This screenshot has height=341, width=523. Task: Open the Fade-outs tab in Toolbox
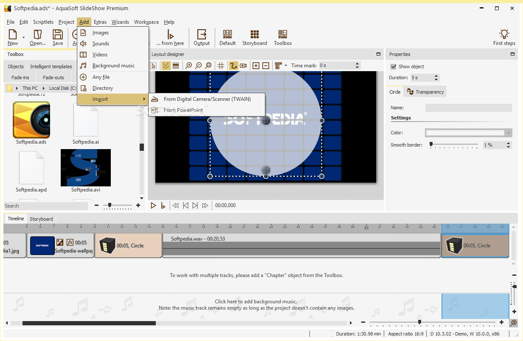(x=53, y=78)
